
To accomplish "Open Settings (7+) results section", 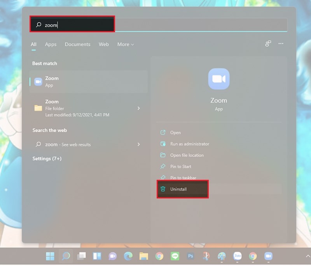I will coord(47,158).
